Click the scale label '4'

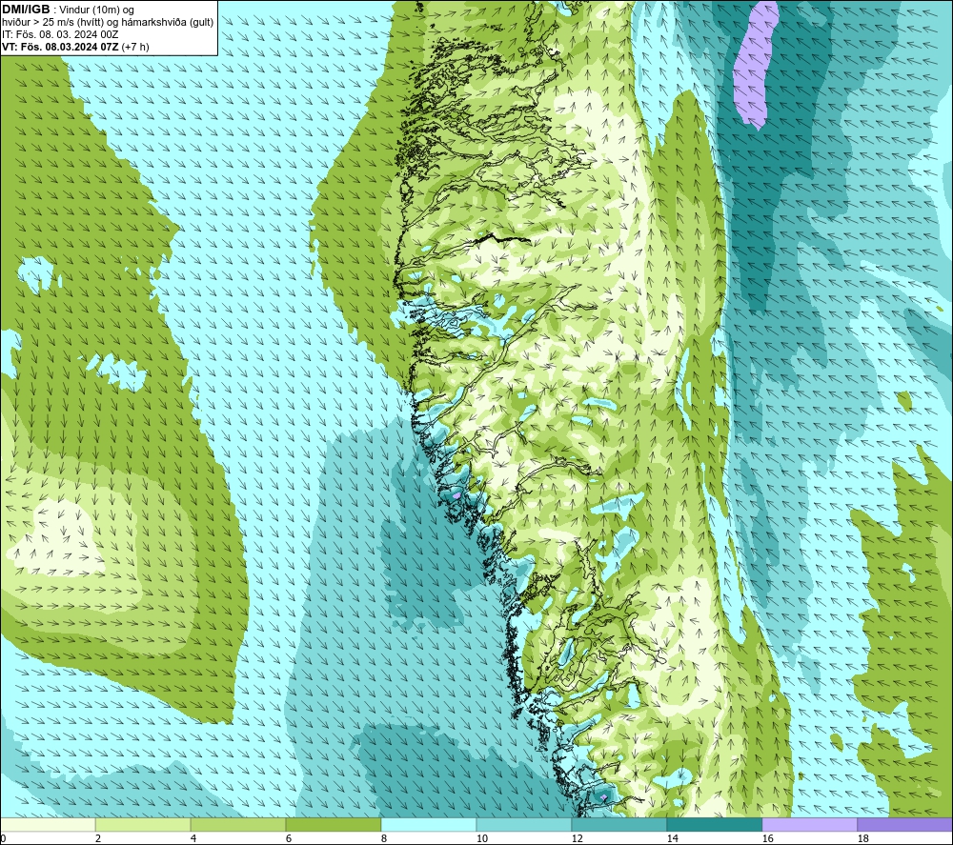pos(193,839)
